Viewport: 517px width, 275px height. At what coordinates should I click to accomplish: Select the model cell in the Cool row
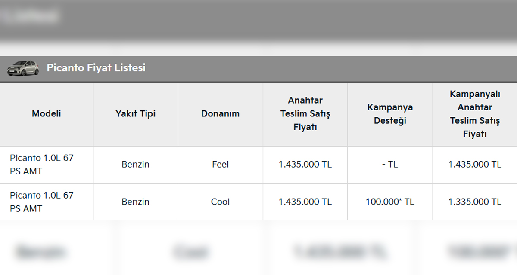[x=47, y=202]
